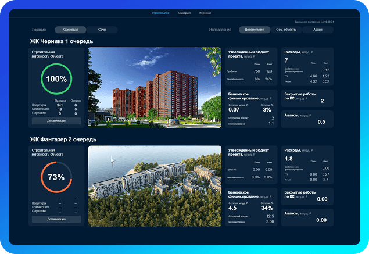This screenshot has width=369, height=254.
Task: Open the Строительство tab
Action: 160,13
